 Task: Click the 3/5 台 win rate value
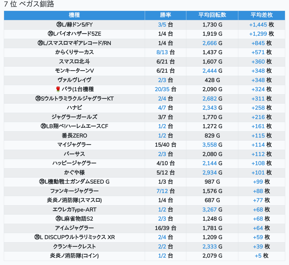(165, 25)
